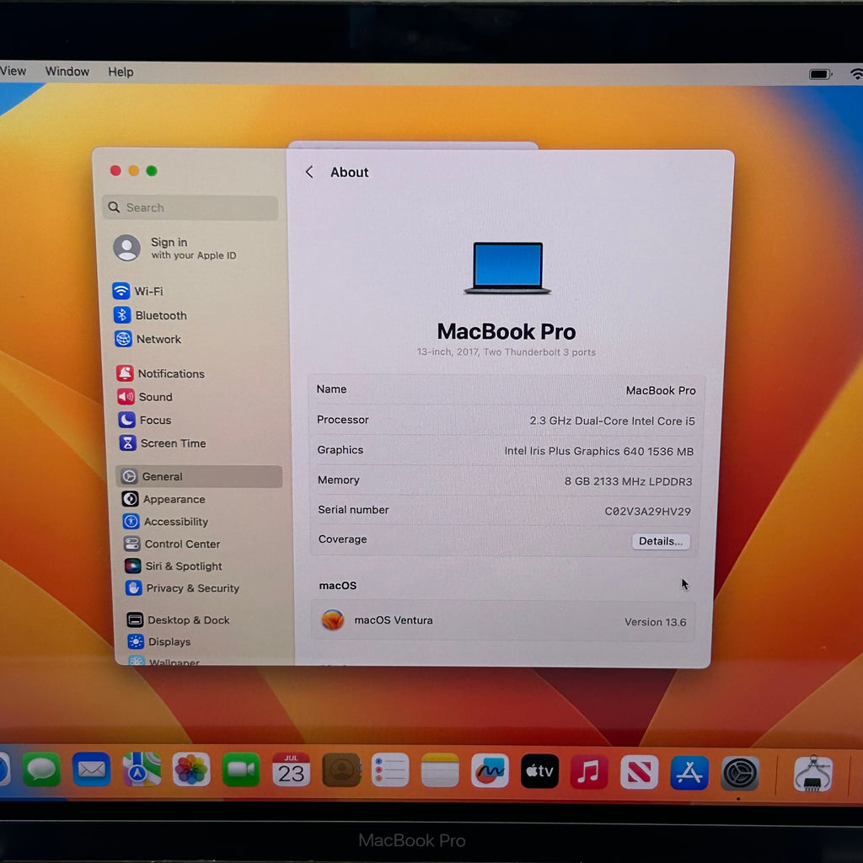Open Appearance settings

(x=163, y=499)
